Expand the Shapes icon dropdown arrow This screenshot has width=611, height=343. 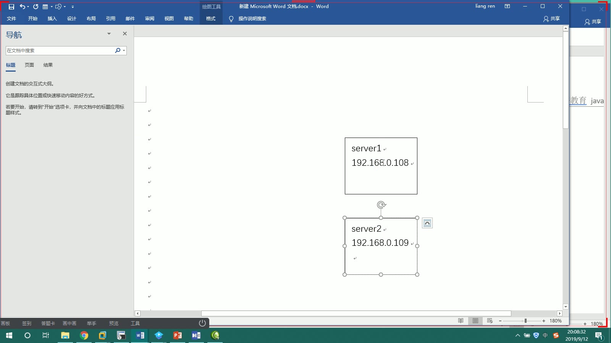point(65,6)
